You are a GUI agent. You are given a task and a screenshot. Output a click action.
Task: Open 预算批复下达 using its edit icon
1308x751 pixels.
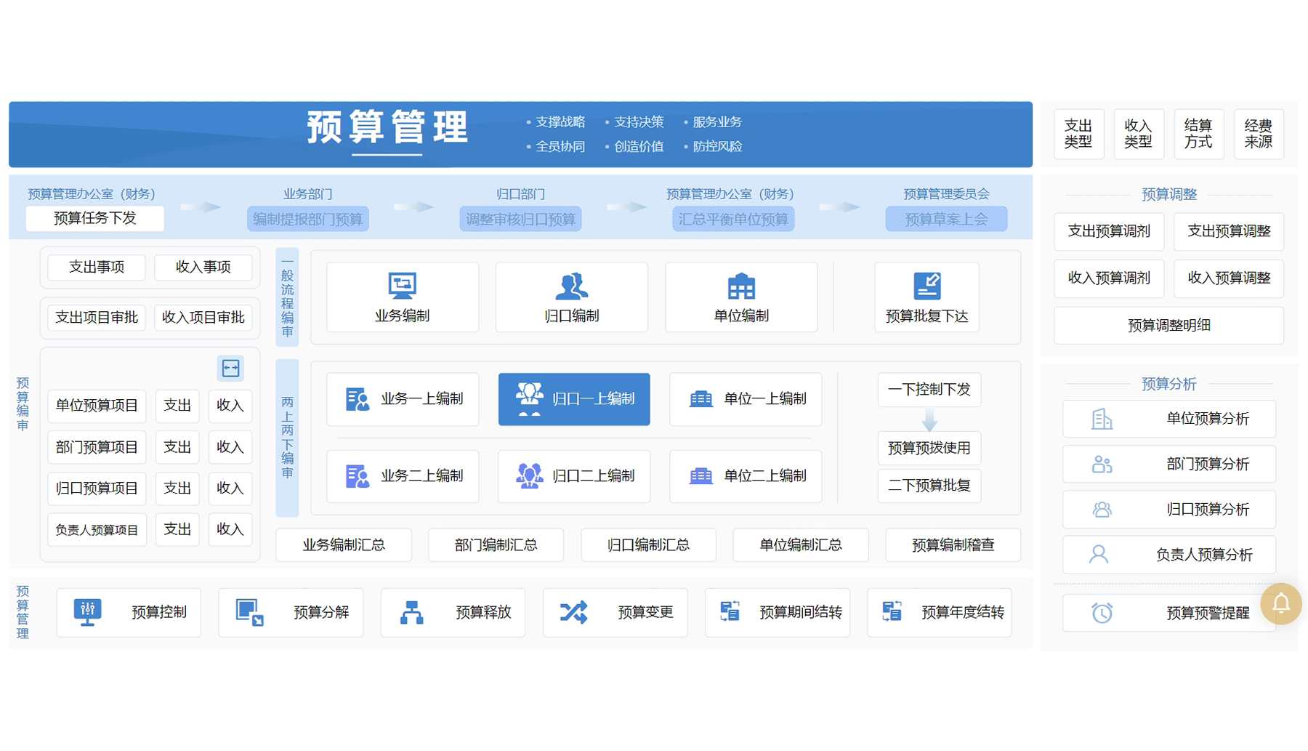[x=928, y=286]
